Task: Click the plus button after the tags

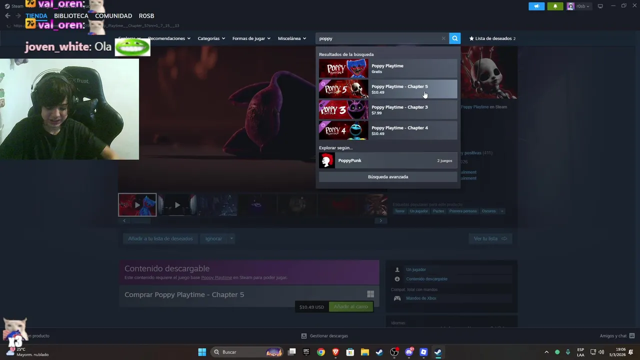Action: pyautogui.click(x=502, y=211)
